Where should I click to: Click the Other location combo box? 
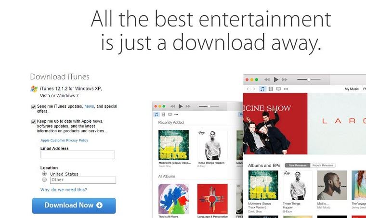click(x=83, y=180)
